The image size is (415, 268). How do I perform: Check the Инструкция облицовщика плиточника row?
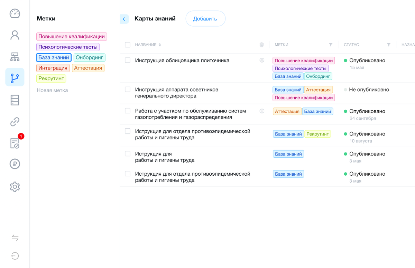pyautogui.click(x=128, y=60)
